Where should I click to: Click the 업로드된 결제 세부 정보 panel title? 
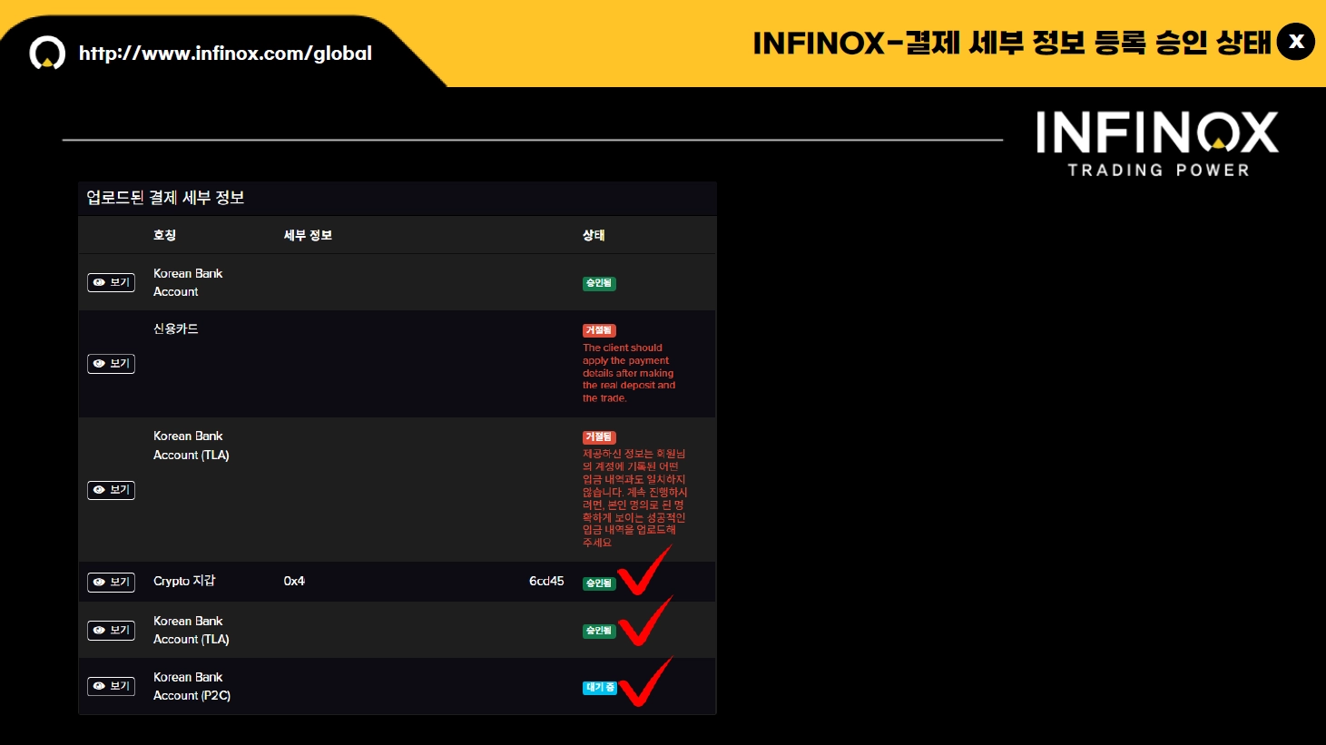point(165,198)
